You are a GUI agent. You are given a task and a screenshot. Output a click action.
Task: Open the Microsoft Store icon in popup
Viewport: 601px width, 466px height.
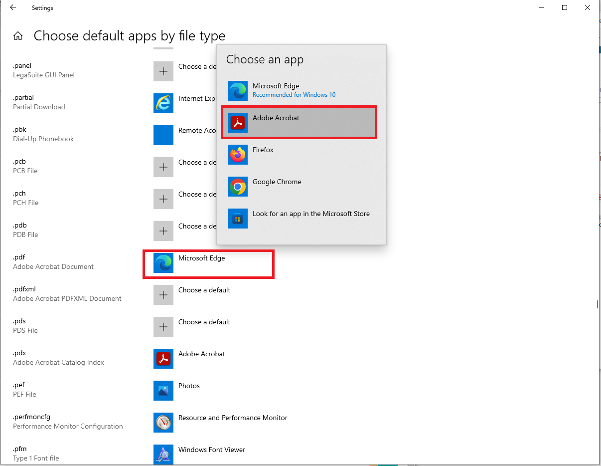(238, 219)
